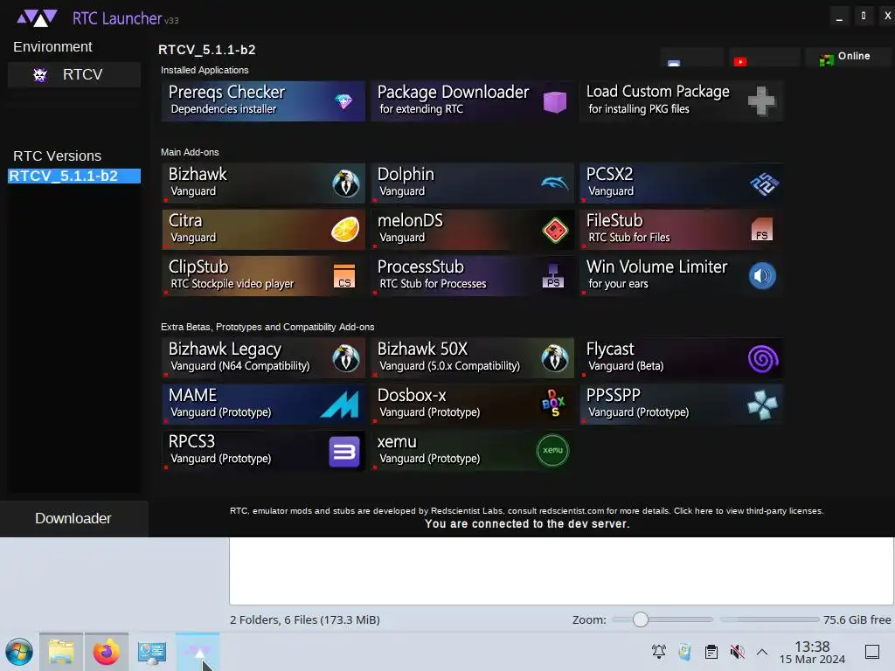Unmute audio via the tray volume icon
Screen dimensions: 895x671
737,652
